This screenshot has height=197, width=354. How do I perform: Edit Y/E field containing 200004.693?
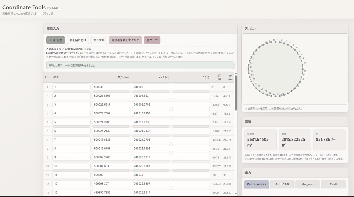151,96
